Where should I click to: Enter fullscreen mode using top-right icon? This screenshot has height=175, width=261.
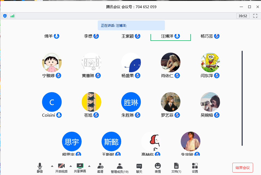click(x=255, y=16)
